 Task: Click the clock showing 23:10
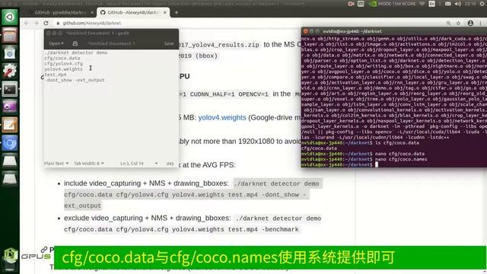470,4
